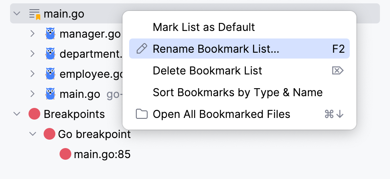Image resolution: width=390 pixels, height=179 pixels.
Task: Collapse the Go breakpoint node
Action: click(32, 134)
